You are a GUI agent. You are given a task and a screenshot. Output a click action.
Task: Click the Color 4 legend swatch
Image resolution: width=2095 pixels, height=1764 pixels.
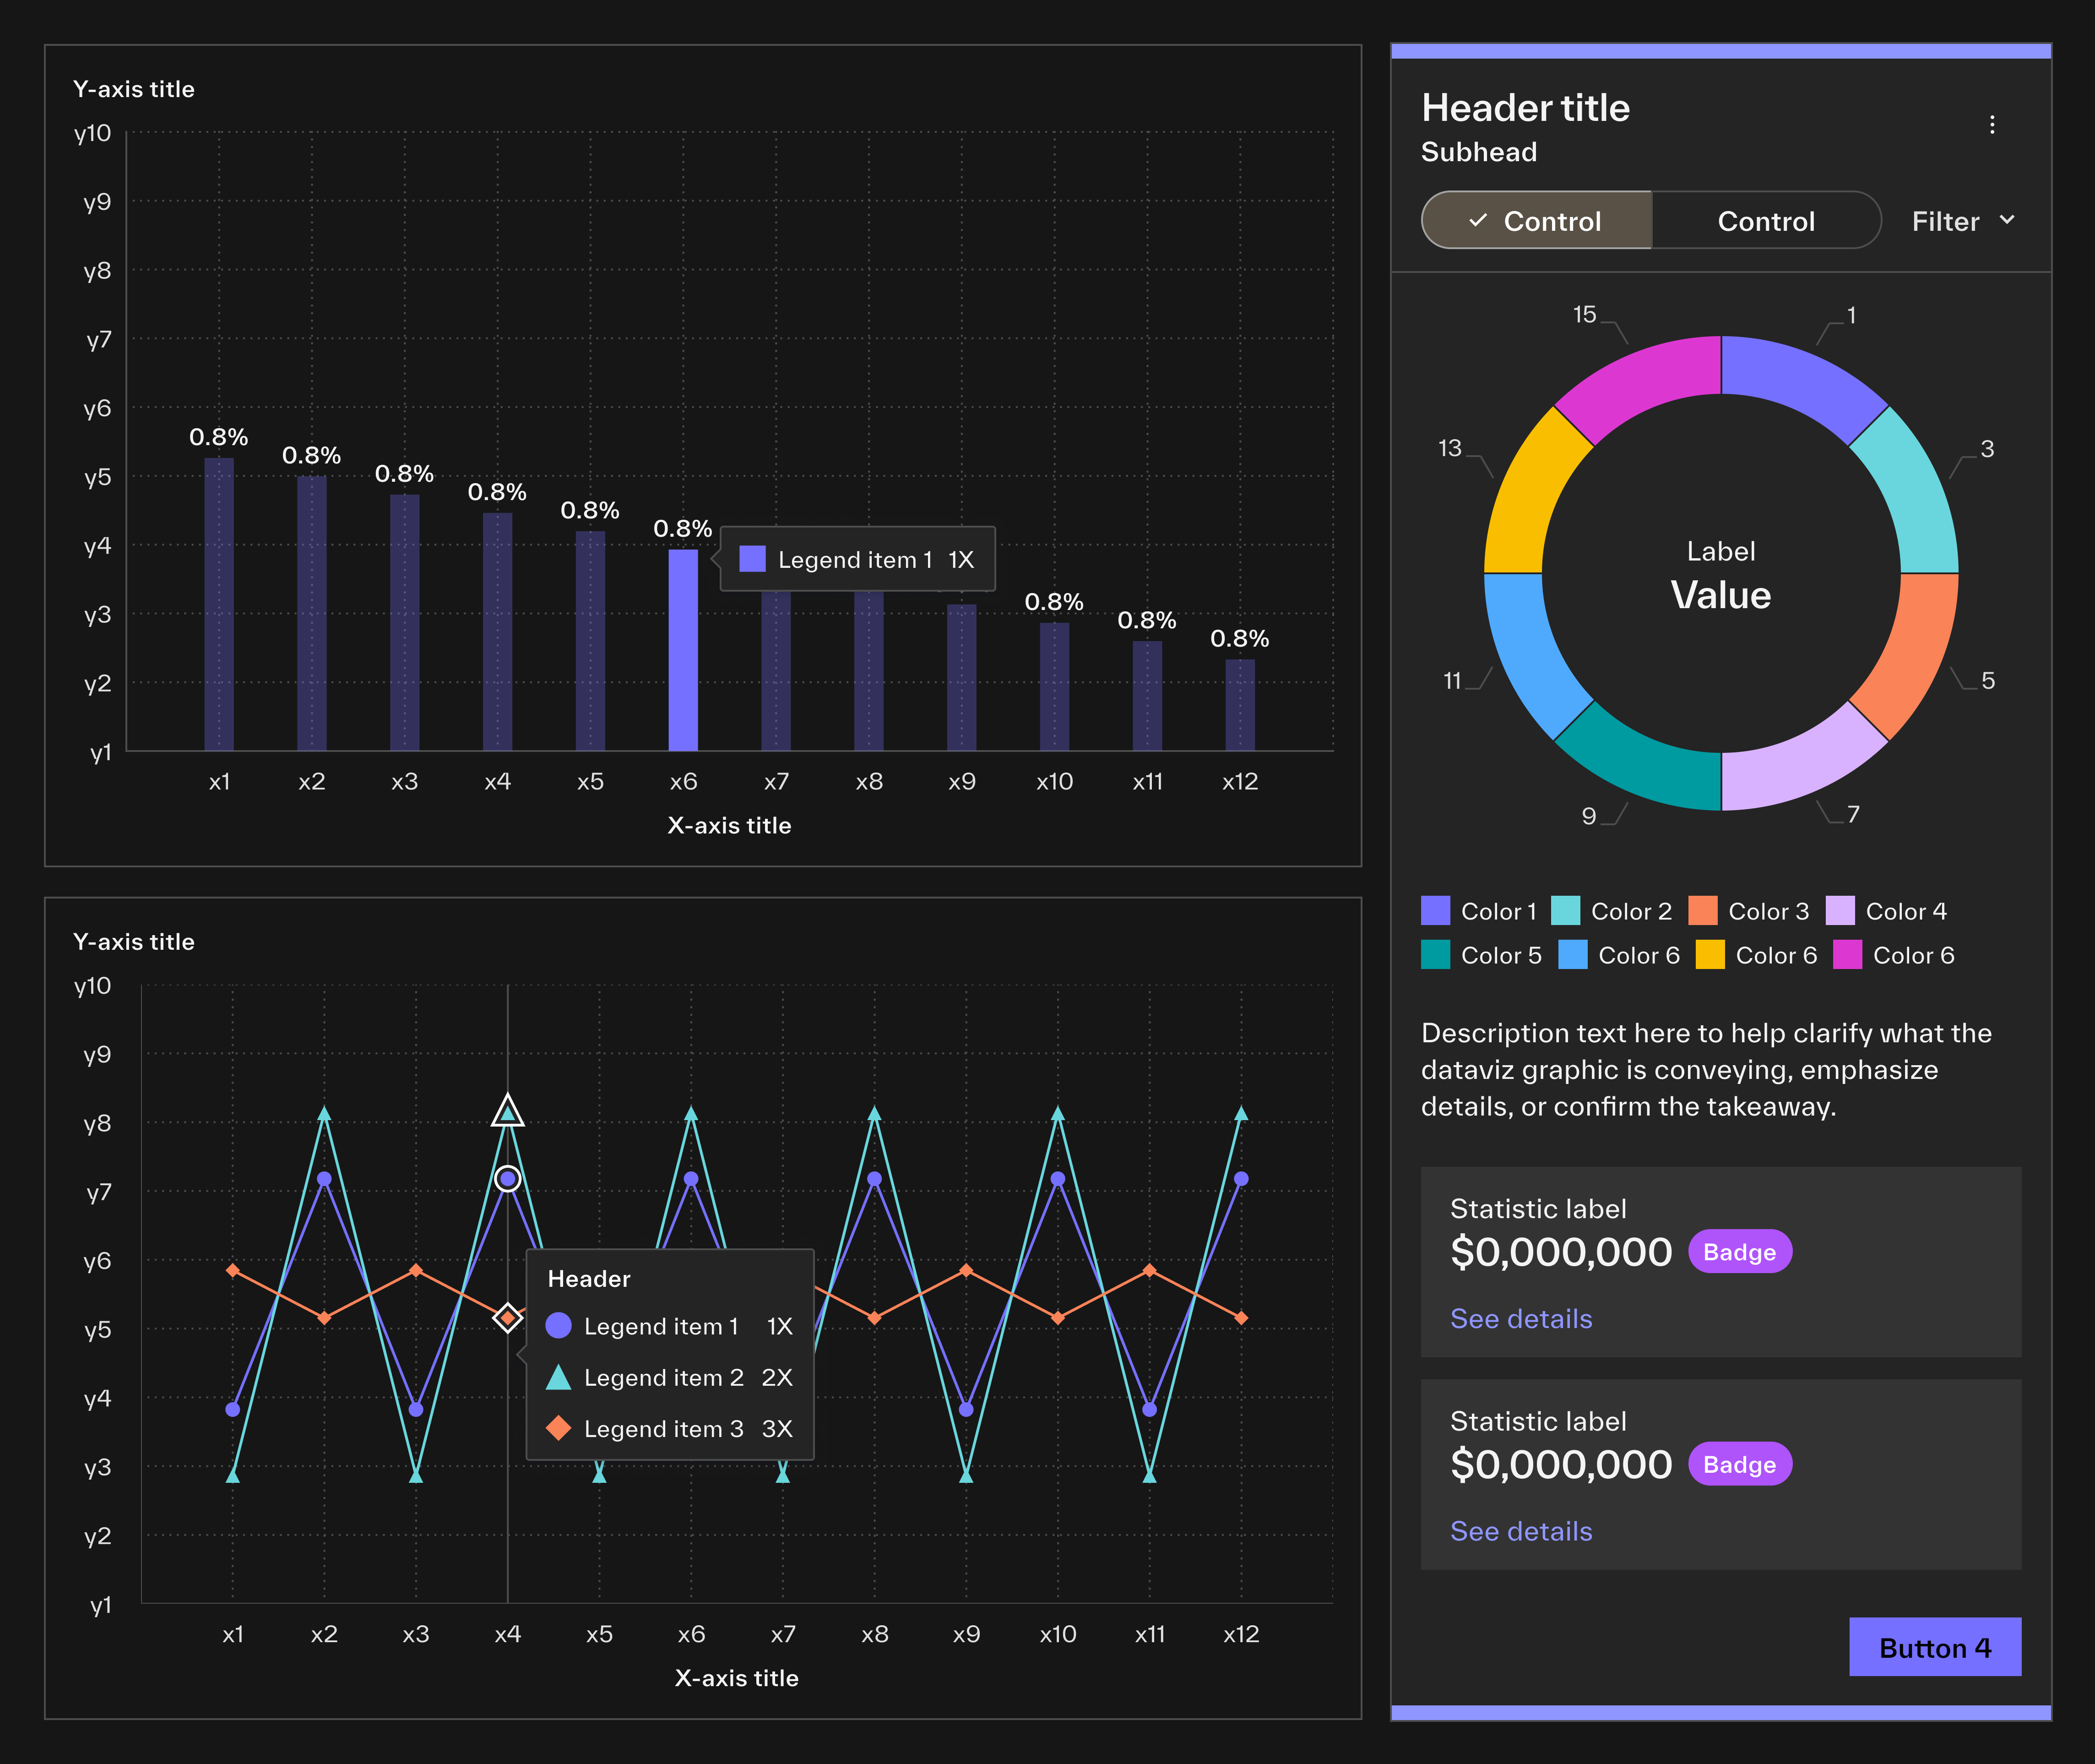coord(1840,911)
